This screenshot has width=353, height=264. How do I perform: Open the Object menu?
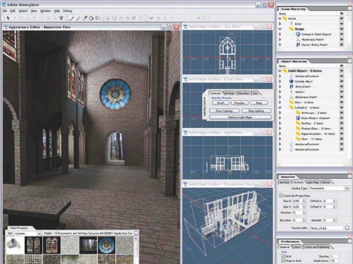[23, 10]
